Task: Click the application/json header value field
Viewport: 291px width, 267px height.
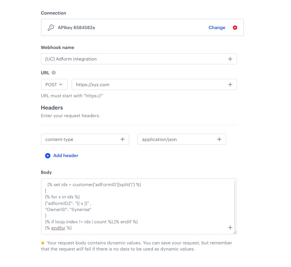Action: 176,139
